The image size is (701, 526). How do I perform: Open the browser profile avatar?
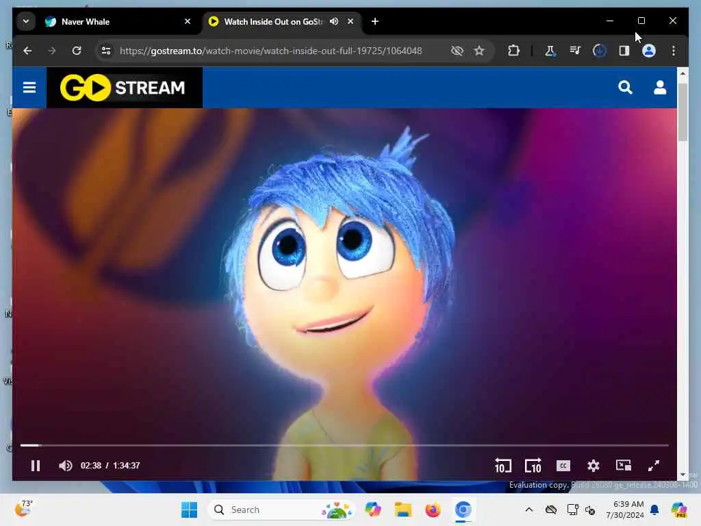pyautogui.click(x=649, y=51)
